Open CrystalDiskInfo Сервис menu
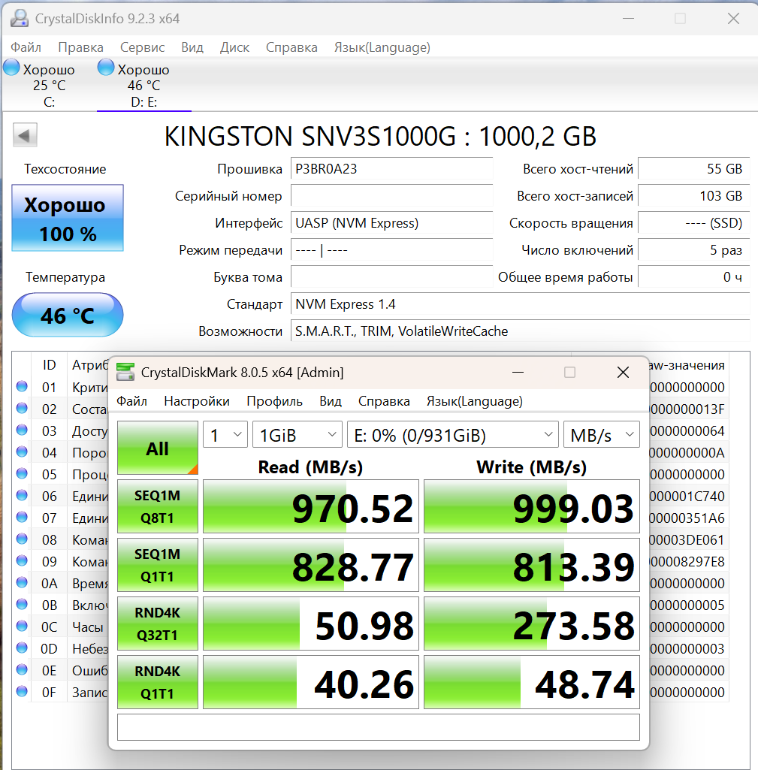Image resolution: width=758 pixels, height=770 pixels. click(x=143, y=47)
